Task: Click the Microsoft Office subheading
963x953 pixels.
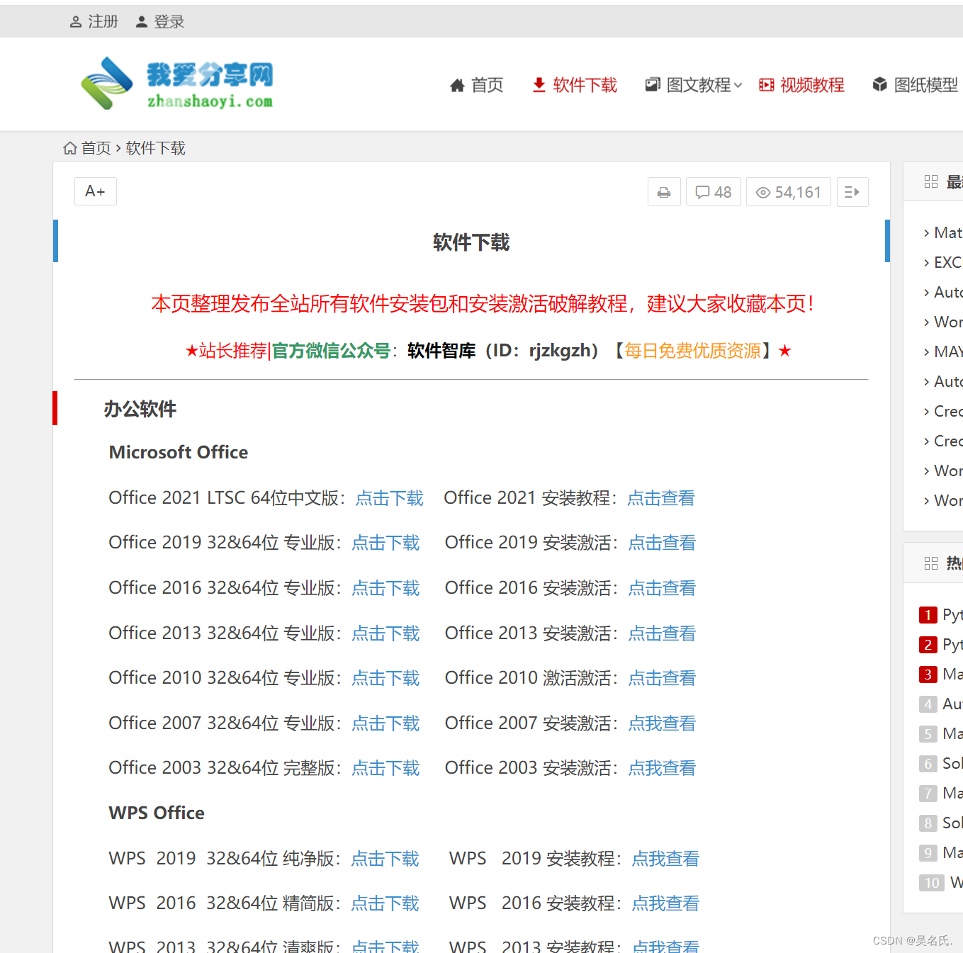Action: click(179, 452)
